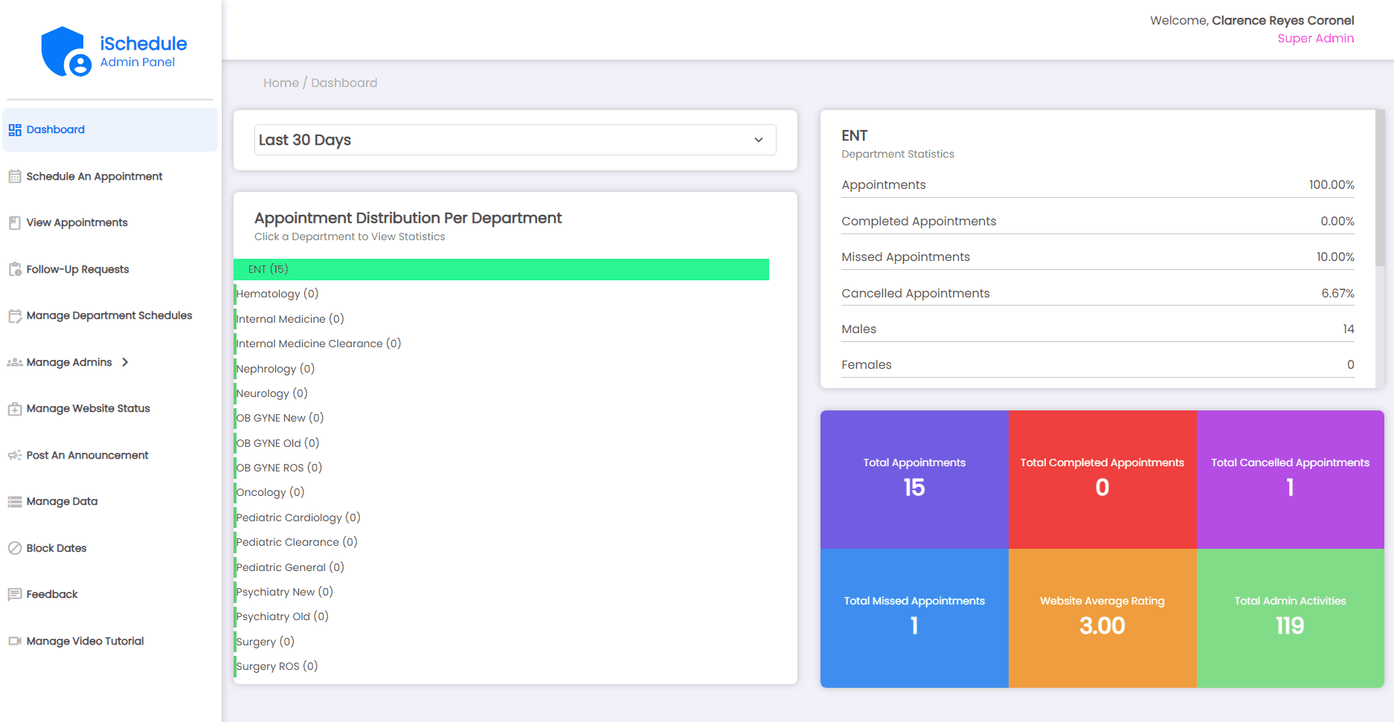Click the Home breadcrumb link
The height and width of the screenshot is (722, 1394).
(280, 83)
